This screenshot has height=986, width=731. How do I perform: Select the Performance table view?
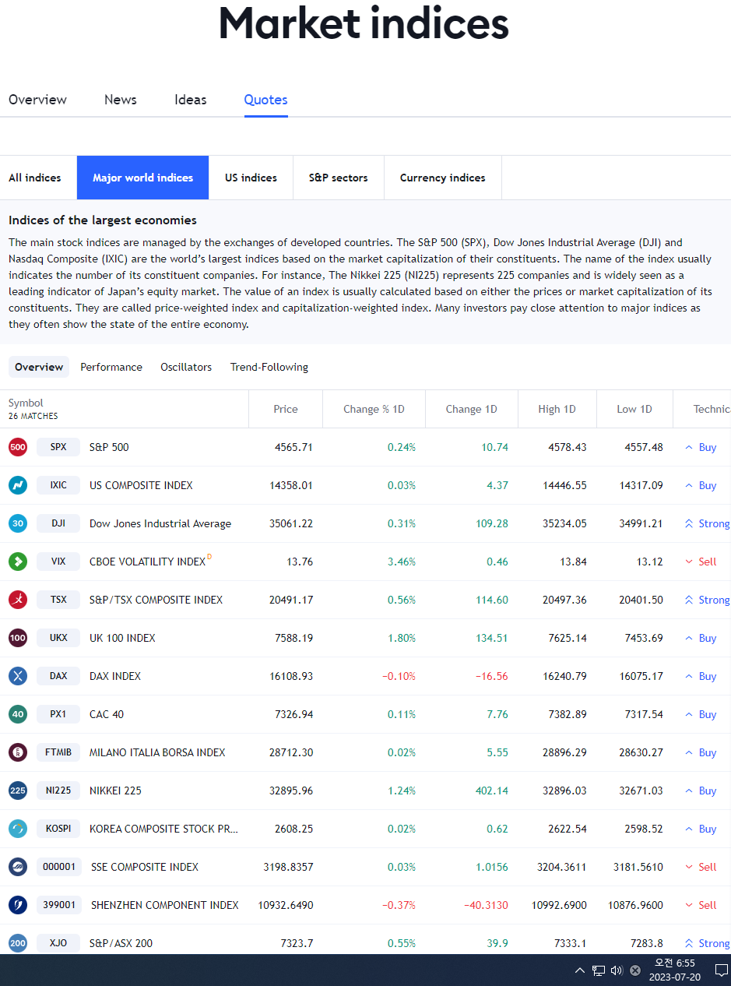coord(111,367)
